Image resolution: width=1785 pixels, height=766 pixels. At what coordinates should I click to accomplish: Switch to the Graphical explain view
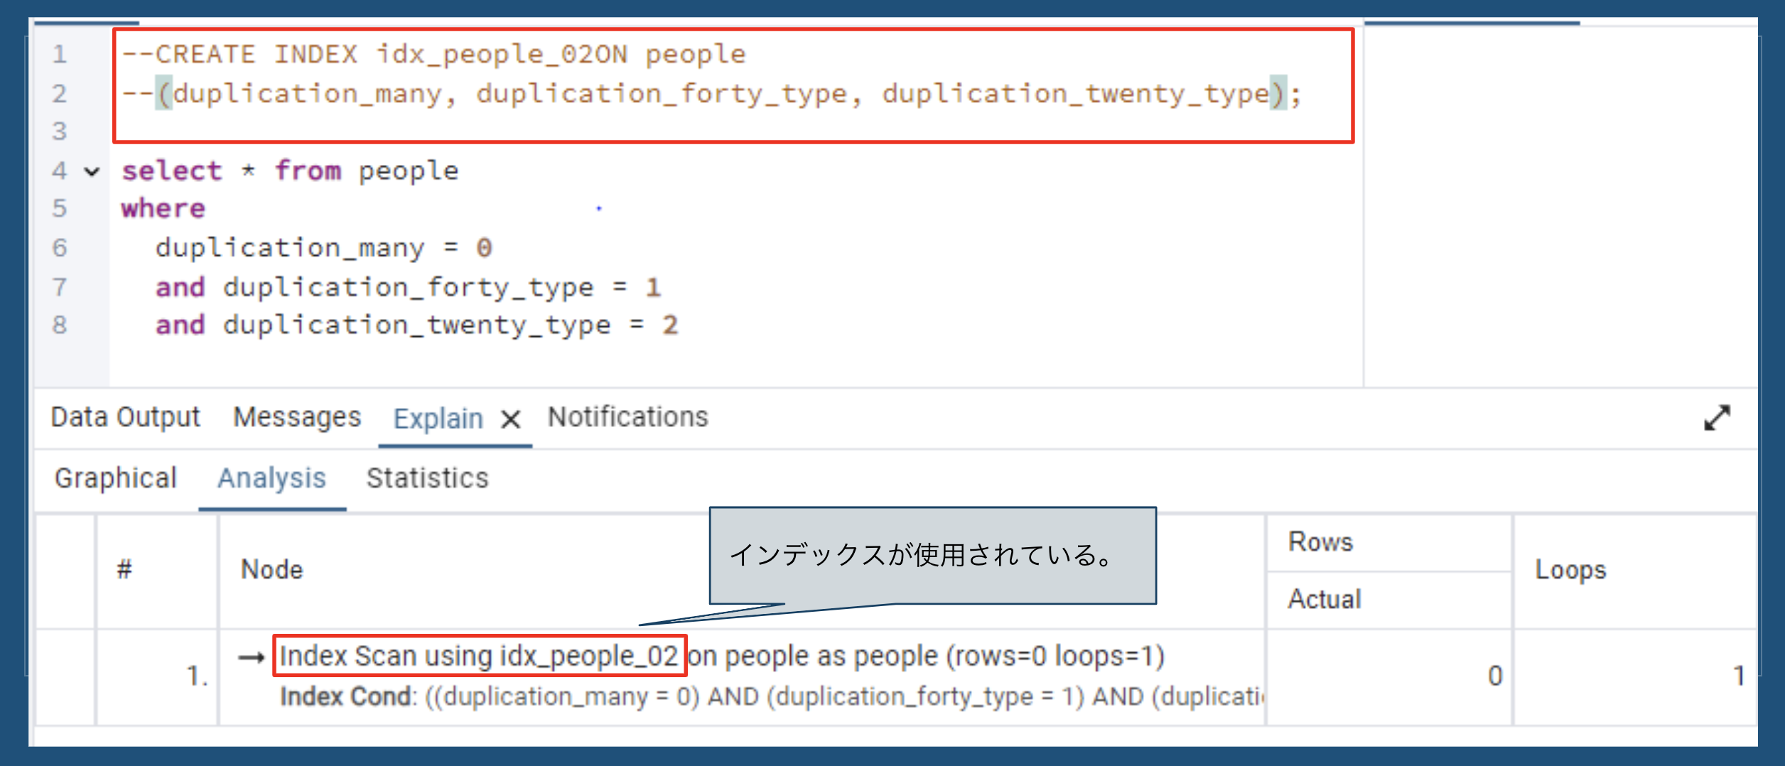[116, 478]
